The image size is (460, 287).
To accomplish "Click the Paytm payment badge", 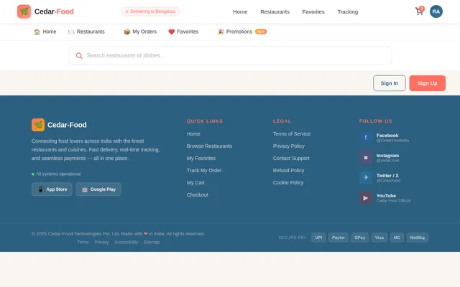I will (339, 237).
